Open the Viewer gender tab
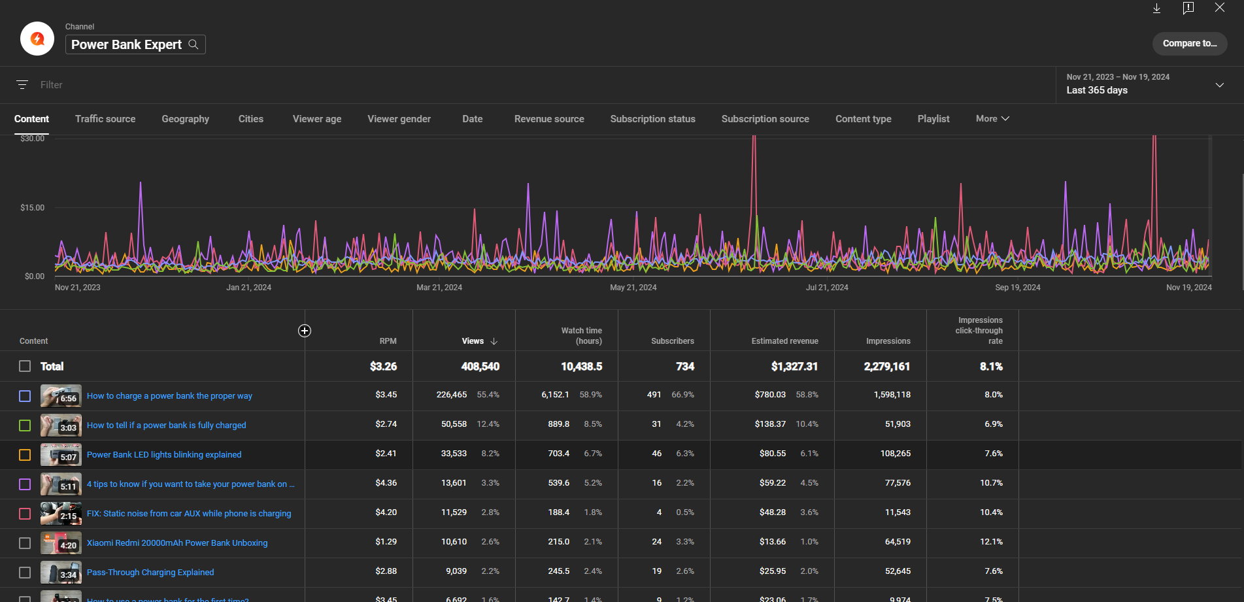1244x602 pixels. pyautogui.click(x=399, y=119)
